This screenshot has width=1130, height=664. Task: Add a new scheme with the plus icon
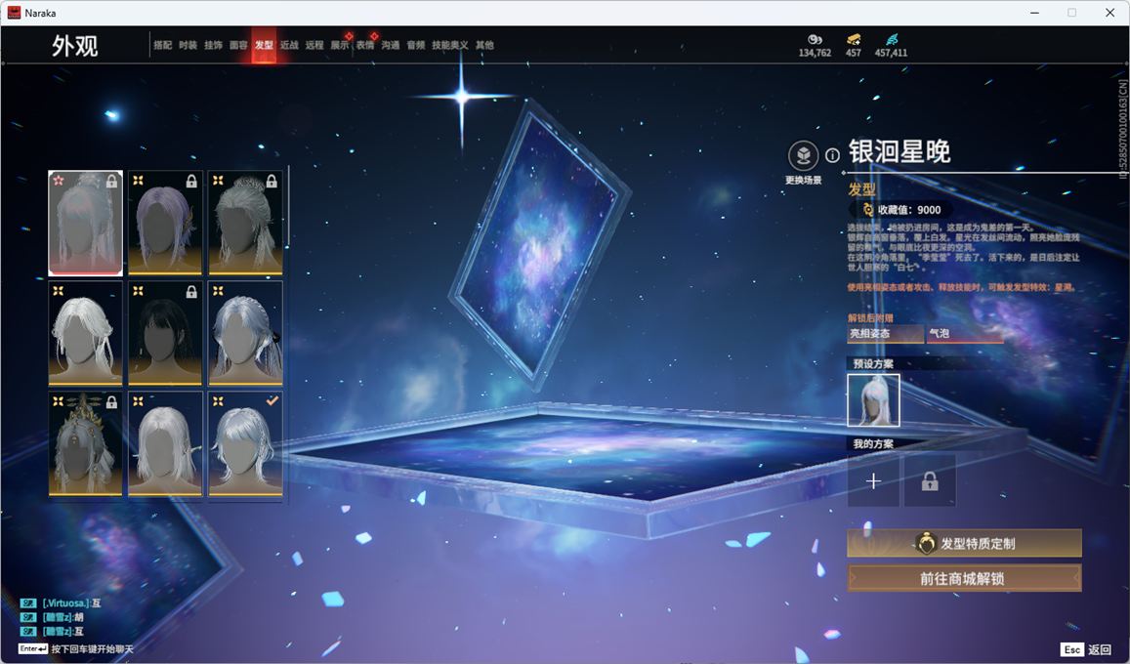tap(873, 481)
